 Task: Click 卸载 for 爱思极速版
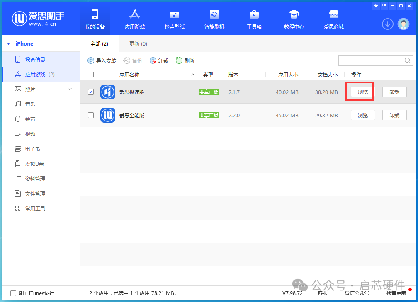click(394, 92)
